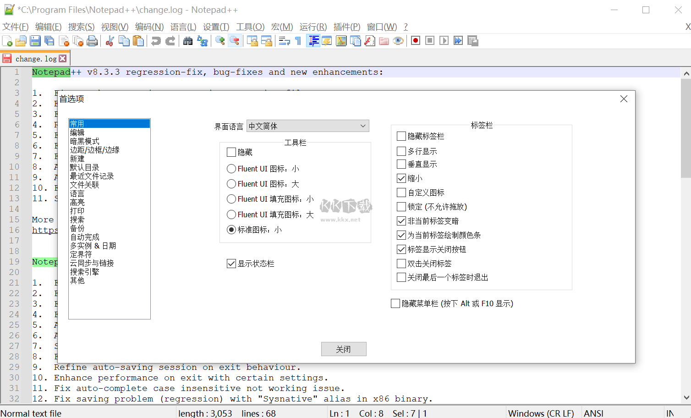Select the Zoom In toolbar icon
The height and width of the screenshot is (418, 691).
[x=219, y=41]
